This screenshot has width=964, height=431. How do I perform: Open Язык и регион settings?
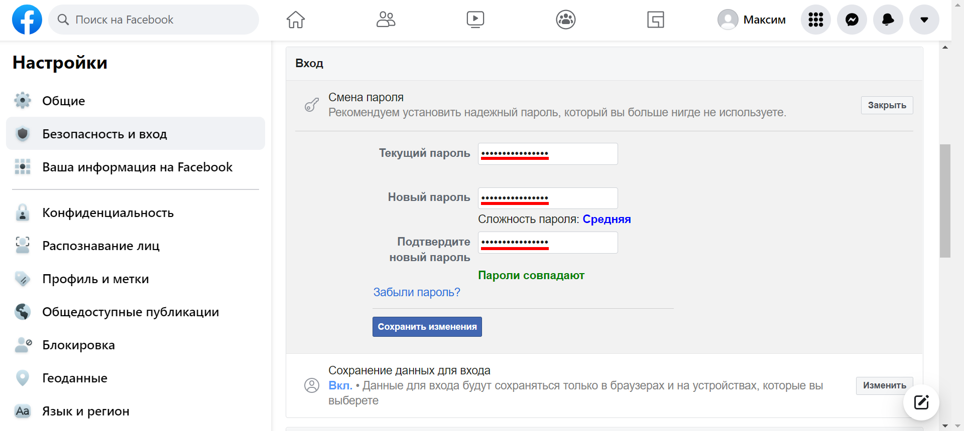coord(136,411)
